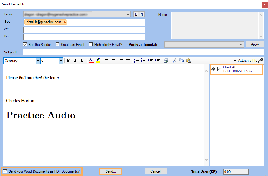Close the Send E-mail window

pyautogui.click(x=265, y=5)
